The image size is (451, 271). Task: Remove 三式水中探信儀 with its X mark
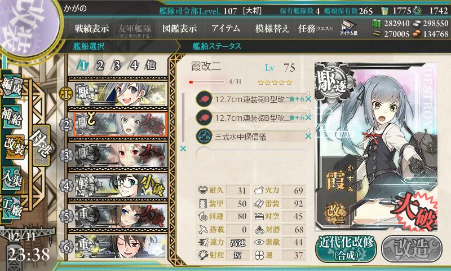pyautogui.click(x=308, y=136)
